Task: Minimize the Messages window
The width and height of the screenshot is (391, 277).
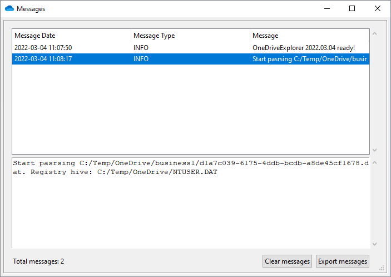Action: tap(327, 8)
